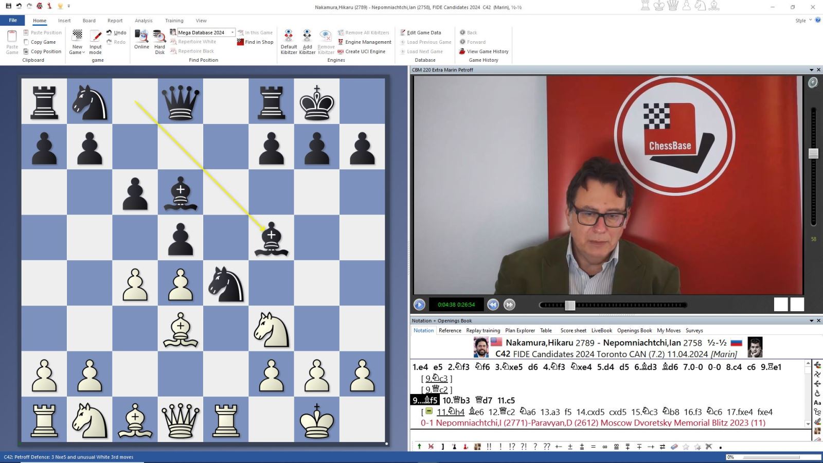Open the Plan Explorer tab
The image size is (823, 463).
coord(520,330)
